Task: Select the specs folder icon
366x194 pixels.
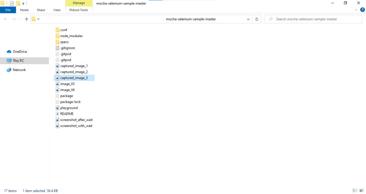Action: pyautogui.click(x=58, y=42)
